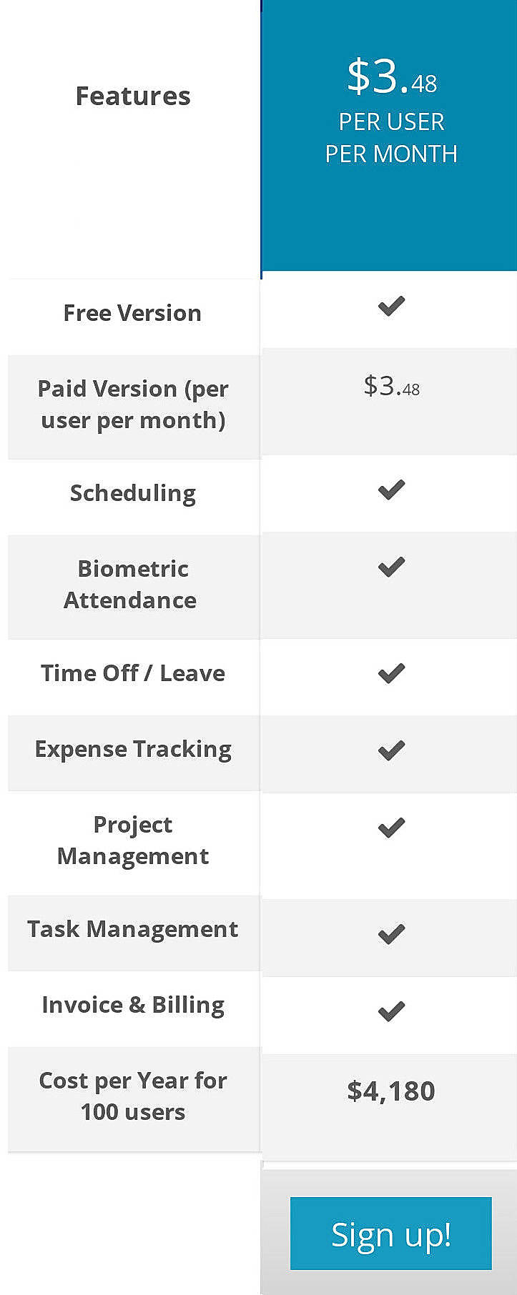Select the Free Version feature row
The width and height of the screenshot is (517, 1295).
pyautogui.click(x=132, y=312)
